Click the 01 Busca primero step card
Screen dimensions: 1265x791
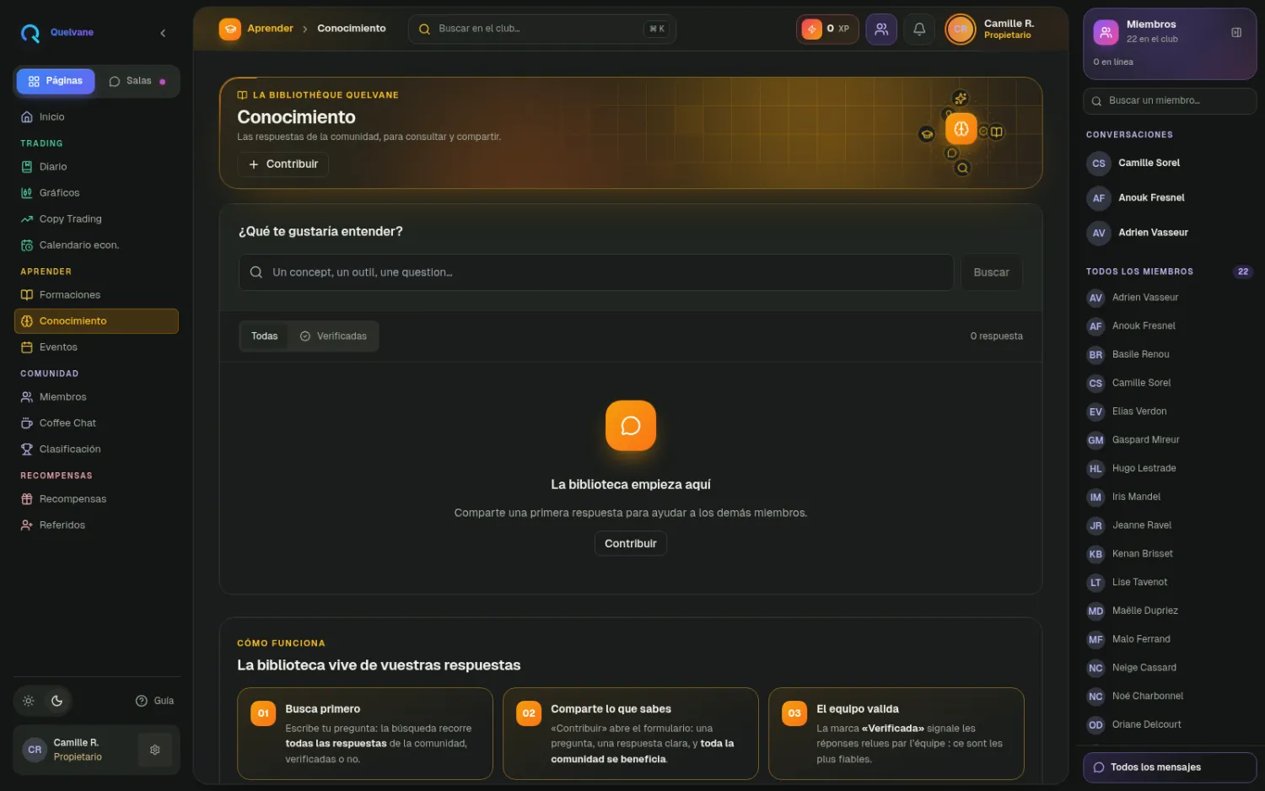[x=365, y=734]
